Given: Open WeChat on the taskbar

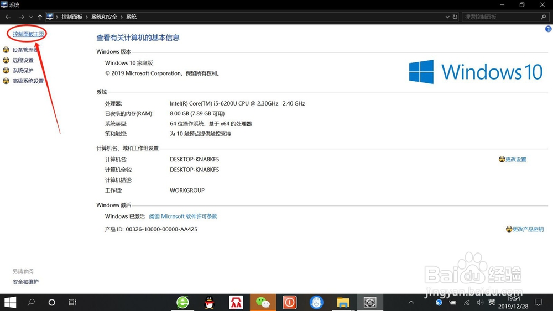Looking at the screenshot, I should click(263, 302).
